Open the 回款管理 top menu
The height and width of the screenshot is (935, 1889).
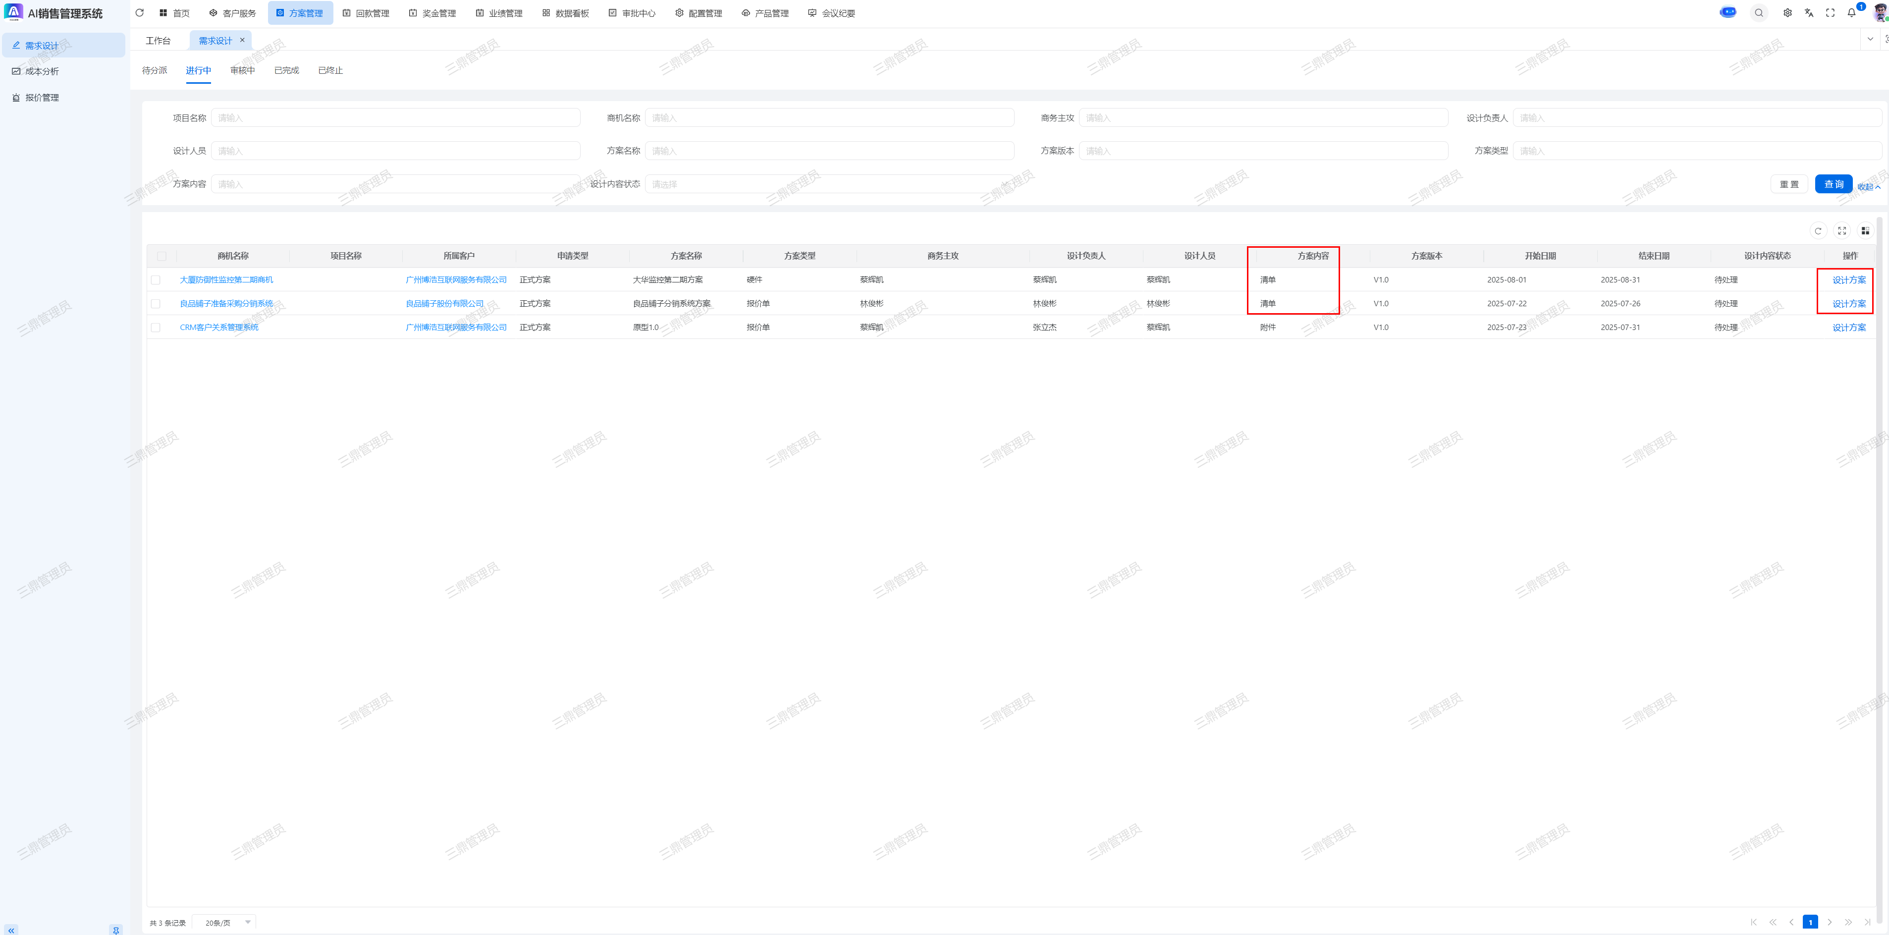pyautogui.click(x=366, y=13)
